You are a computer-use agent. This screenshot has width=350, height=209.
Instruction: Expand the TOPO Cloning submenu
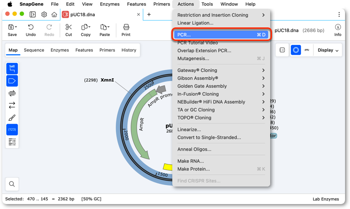221,118
